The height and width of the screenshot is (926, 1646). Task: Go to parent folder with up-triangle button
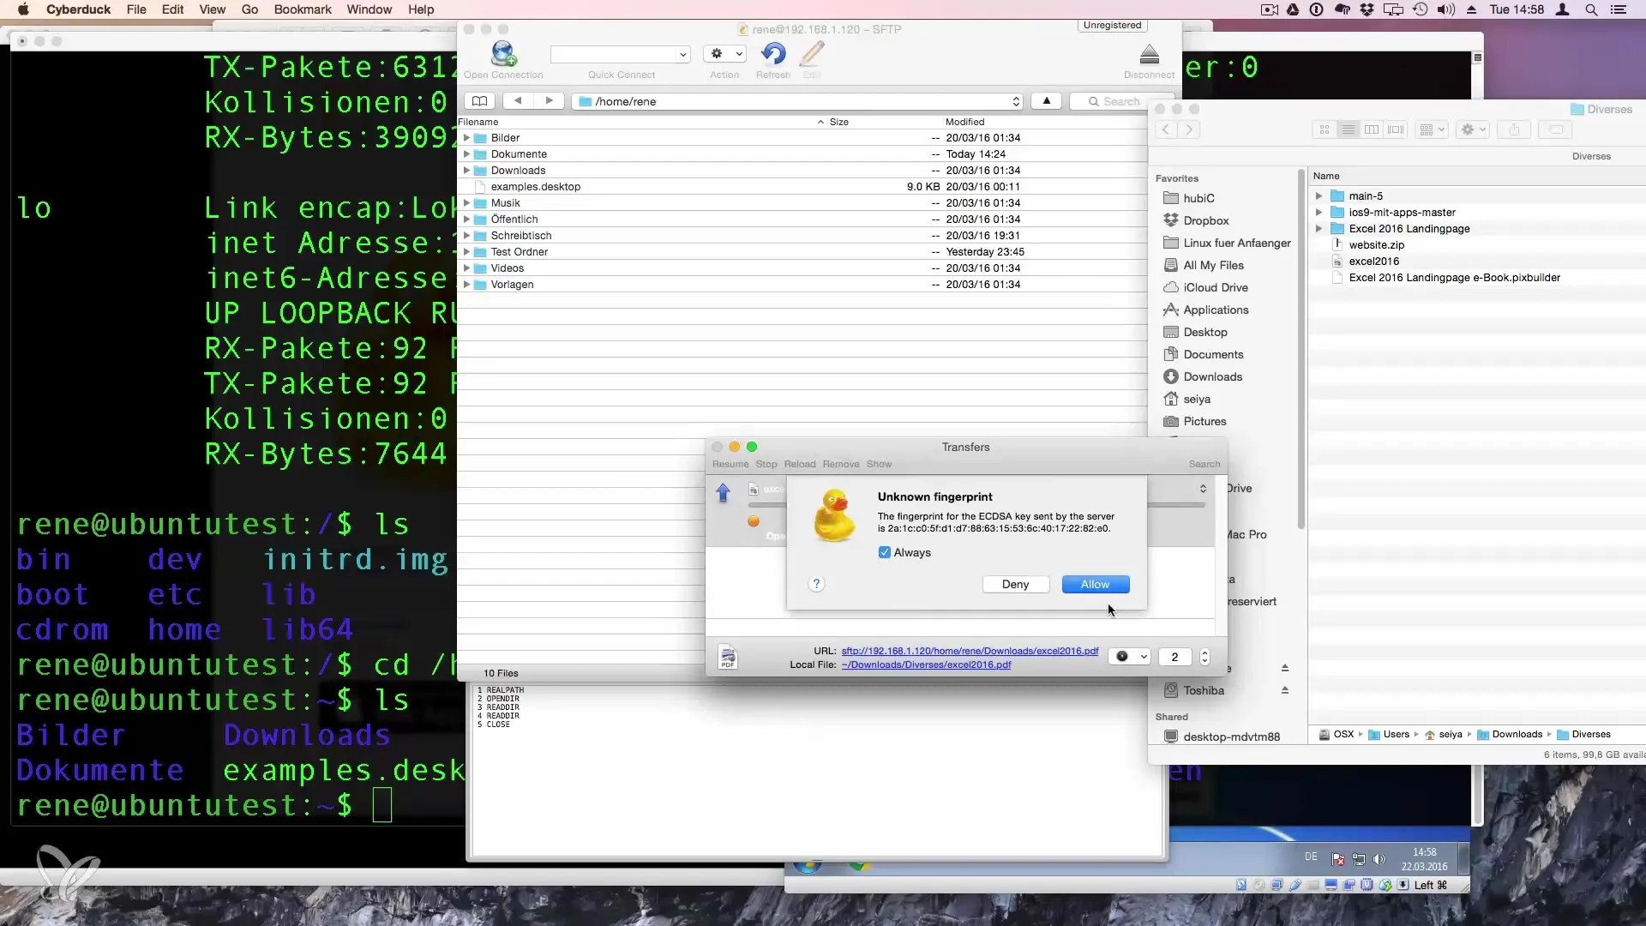pyautogui.click(x=1046, y=101)
